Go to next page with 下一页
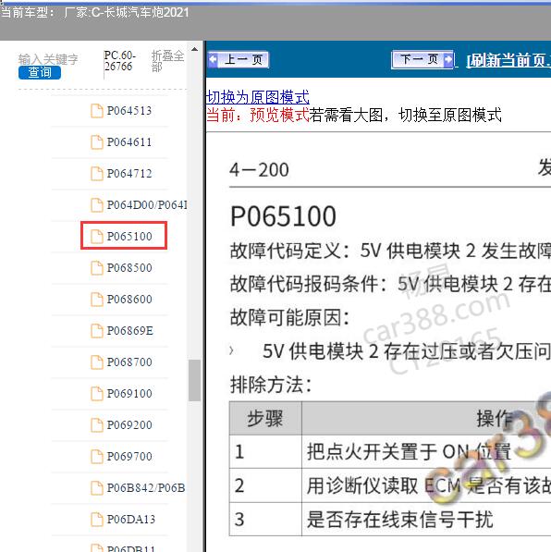551x552 pixels. [422, 59]
